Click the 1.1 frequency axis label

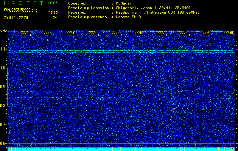tap(3, 49)
